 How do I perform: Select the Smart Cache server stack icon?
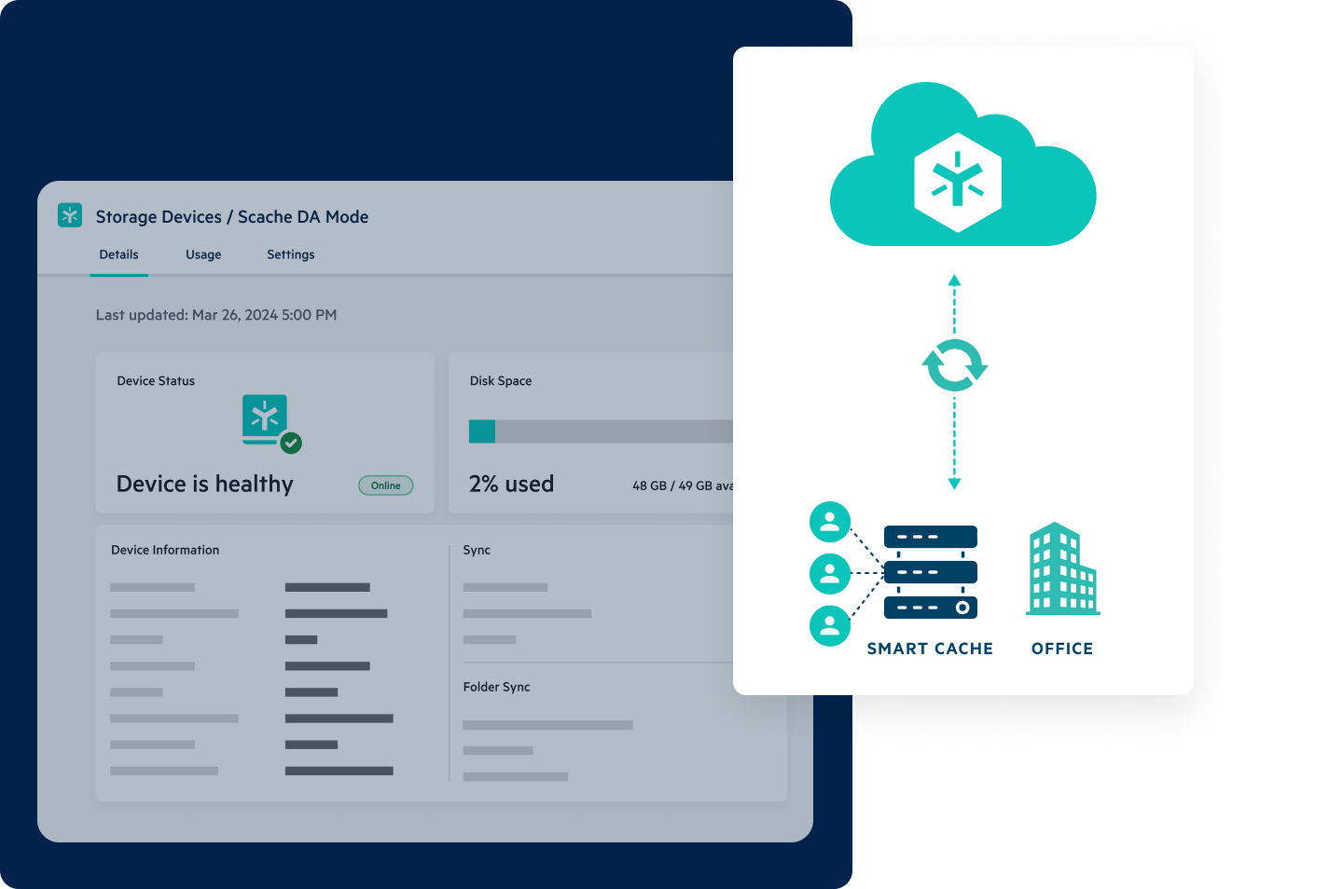pos(930,573)
